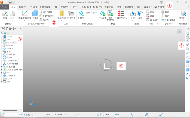The width and height of the screenshot is (190, 118).
Task: Click the help question mark icon
Action: tap(161, 2)
